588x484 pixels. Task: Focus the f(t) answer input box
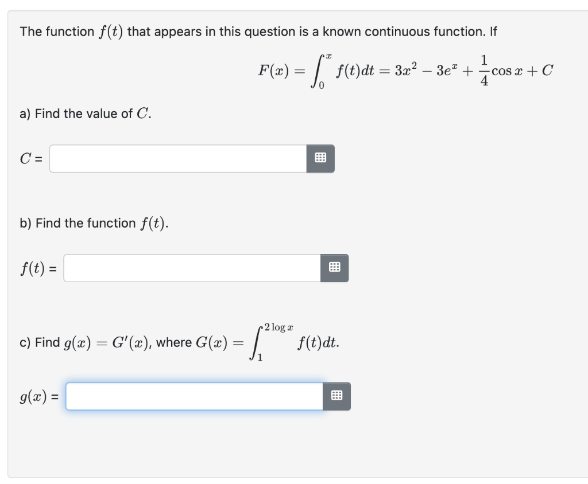[192, 268]
